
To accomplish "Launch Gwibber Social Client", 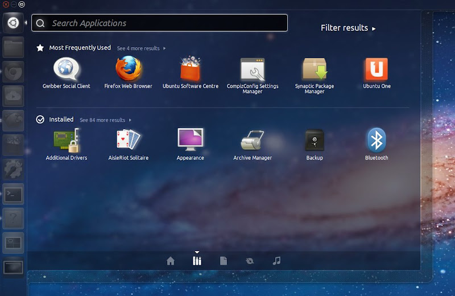I will coord(67,70).
